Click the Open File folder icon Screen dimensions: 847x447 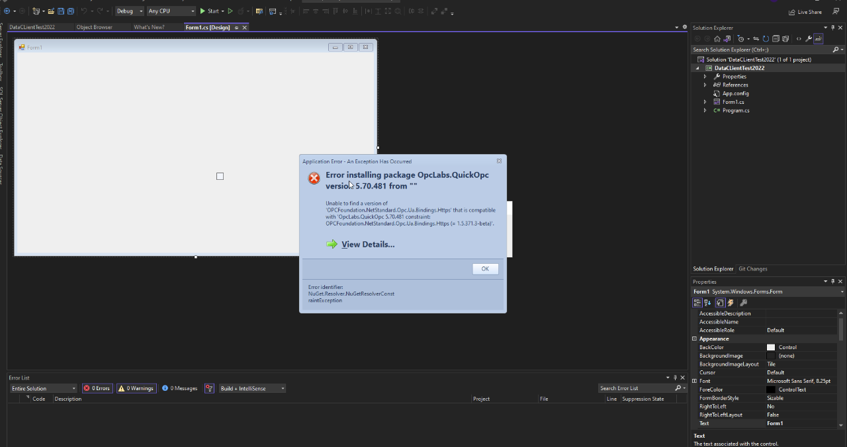click(x=51, y=11)
